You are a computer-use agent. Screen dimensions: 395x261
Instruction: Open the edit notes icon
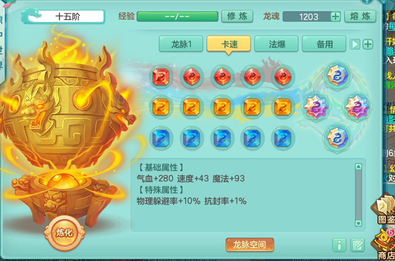357,245
